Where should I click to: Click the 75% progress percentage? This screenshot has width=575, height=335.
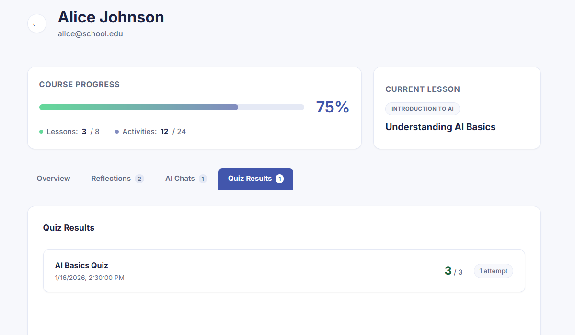click(x=332, y=107)
